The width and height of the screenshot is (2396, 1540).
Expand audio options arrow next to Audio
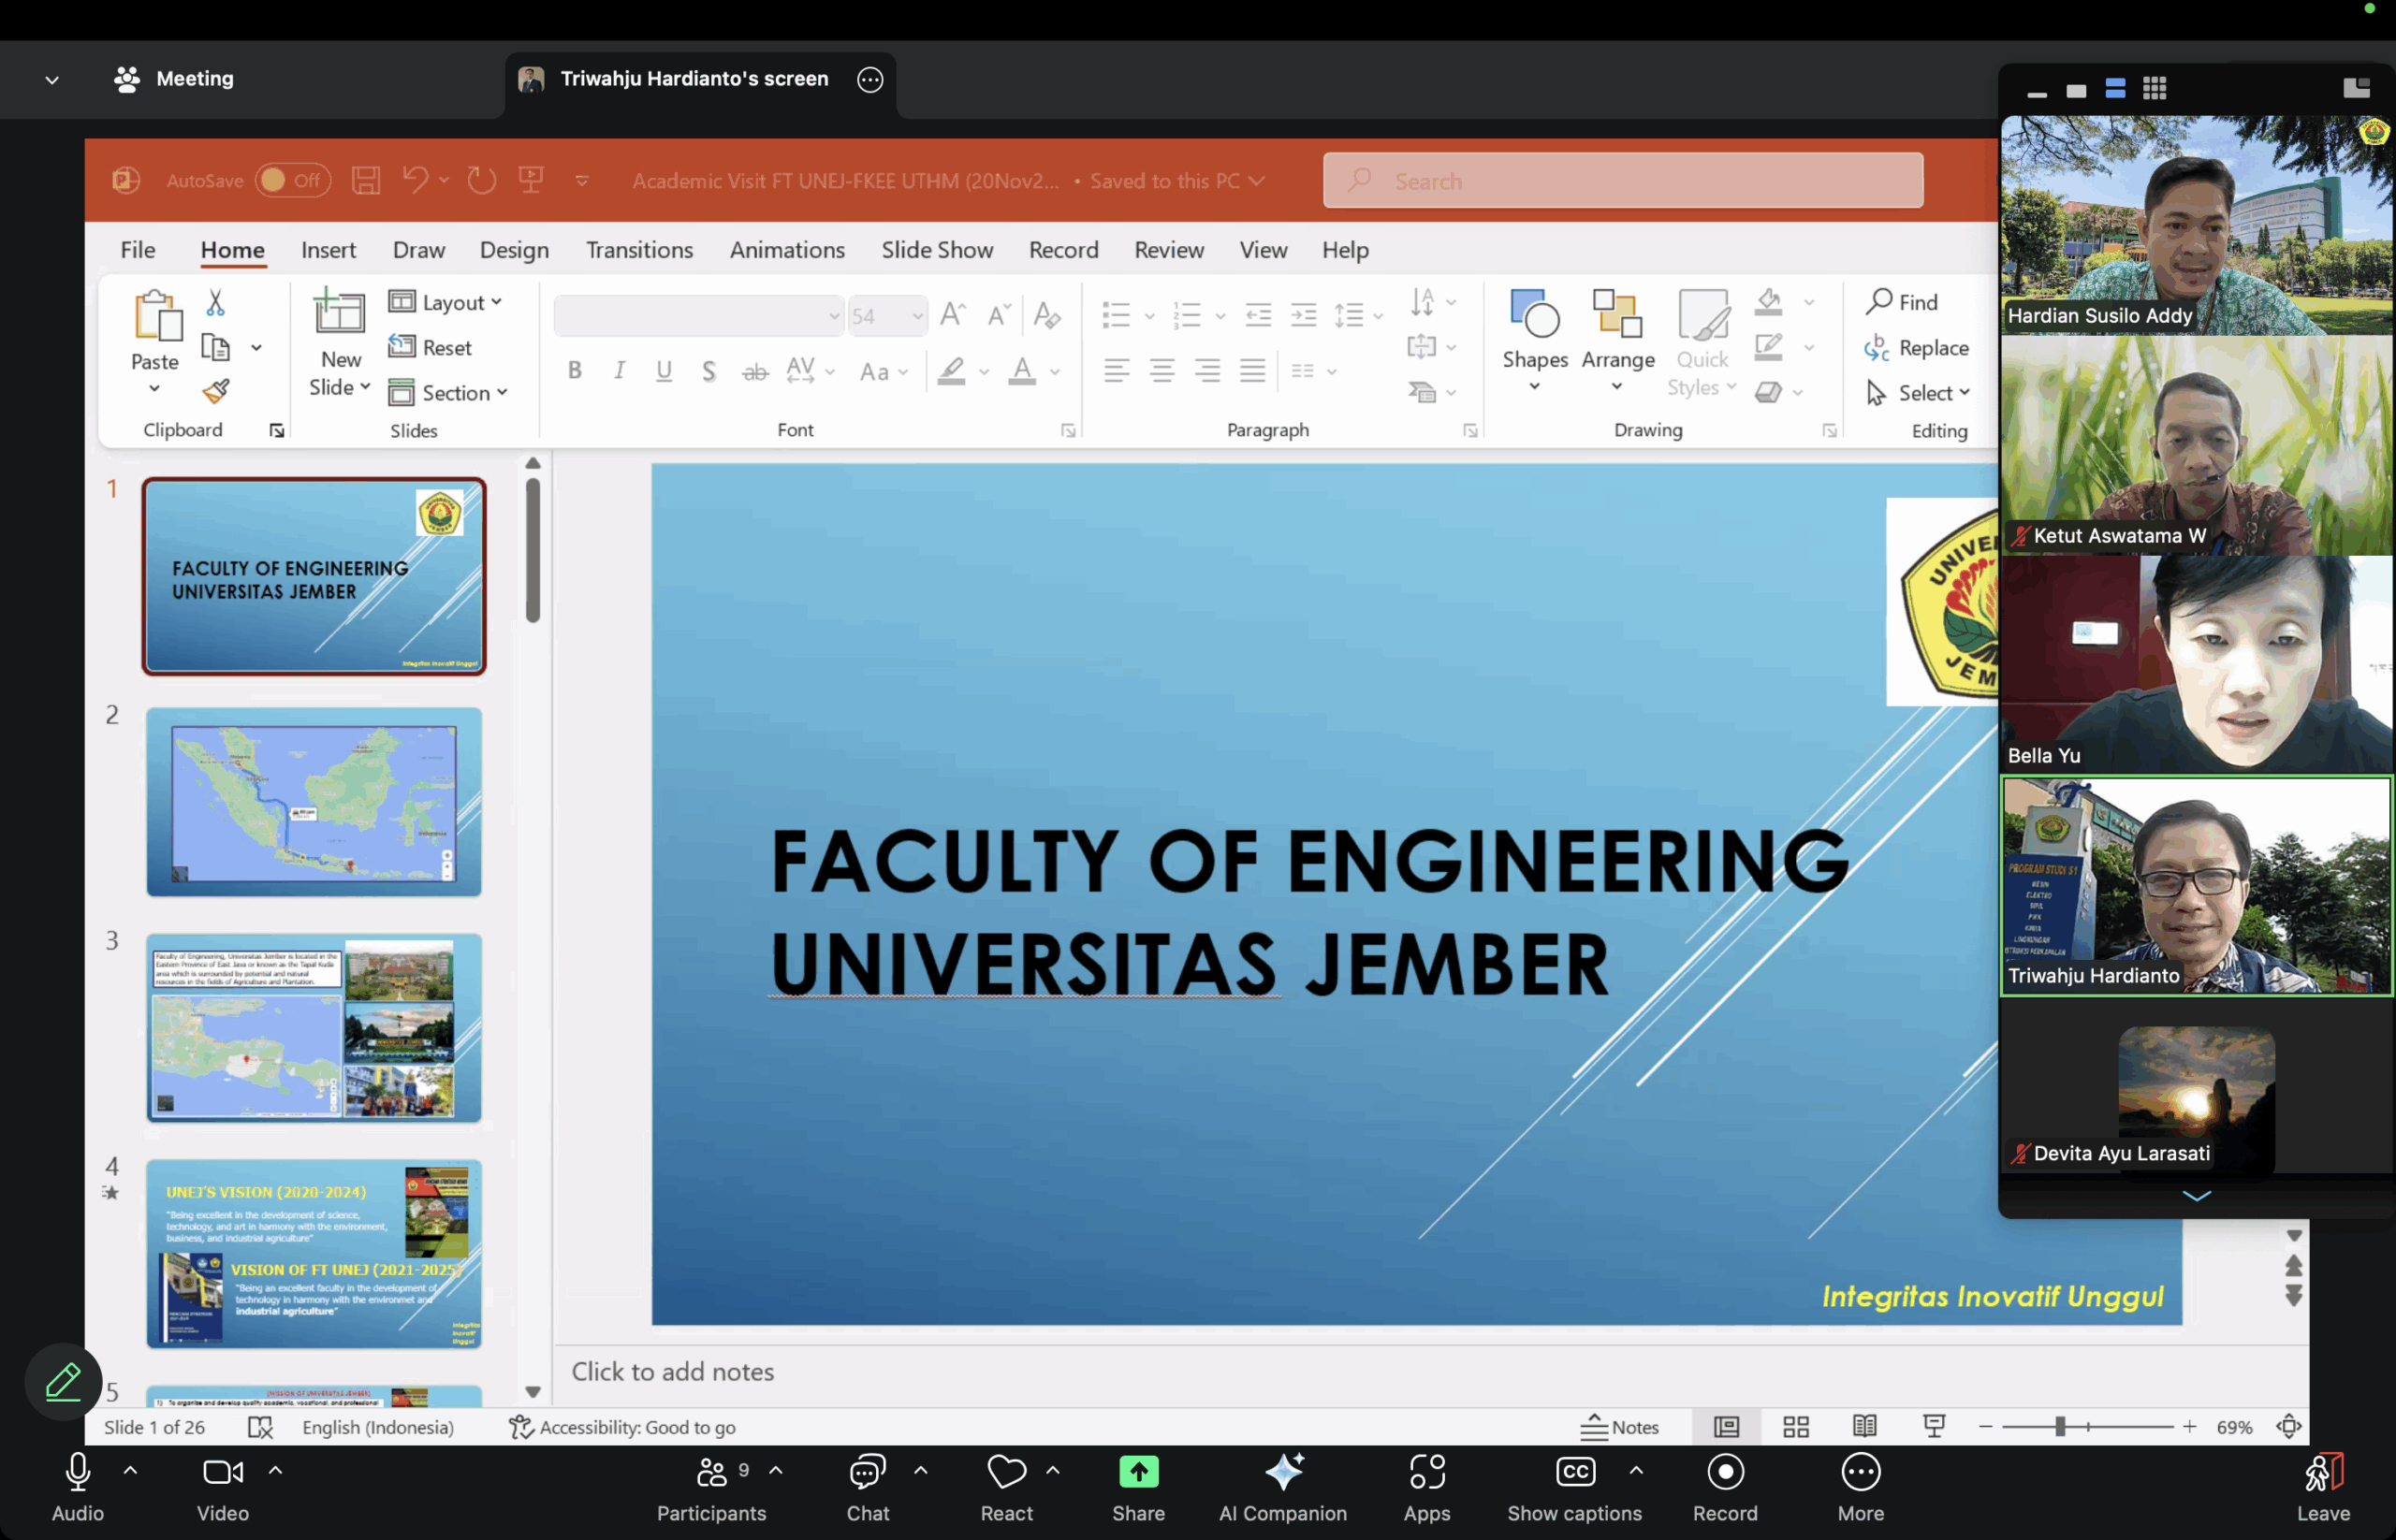130,1470
